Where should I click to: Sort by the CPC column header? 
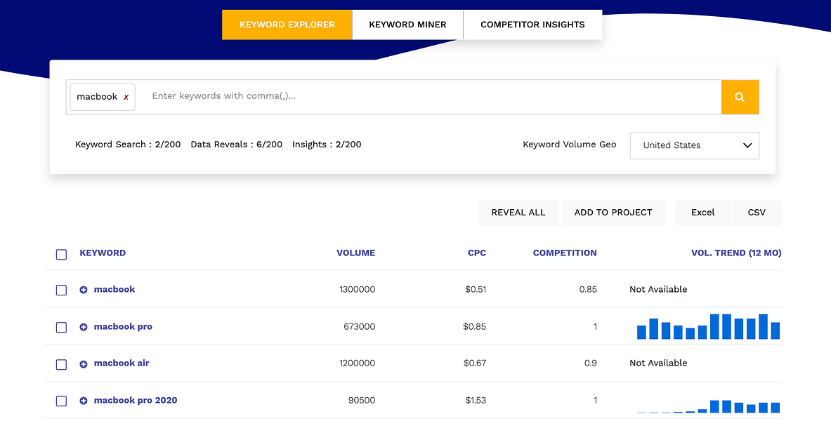[x=476, y=253]
